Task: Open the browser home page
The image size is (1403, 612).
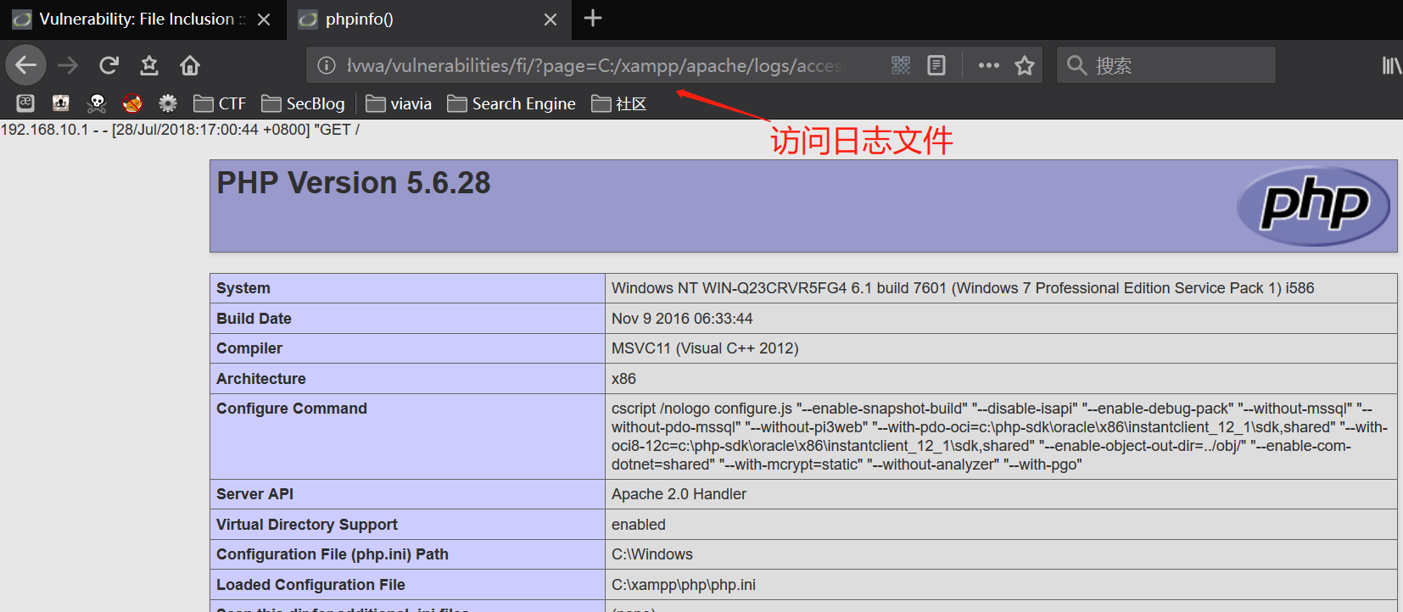Action: (x=190, y=65)
